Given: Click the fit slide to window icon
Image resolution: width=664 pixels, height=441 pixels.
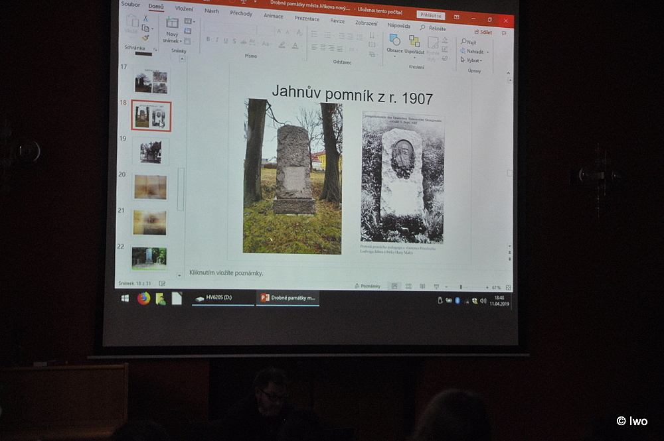Looking at the screenshot, I should [508, 288].
